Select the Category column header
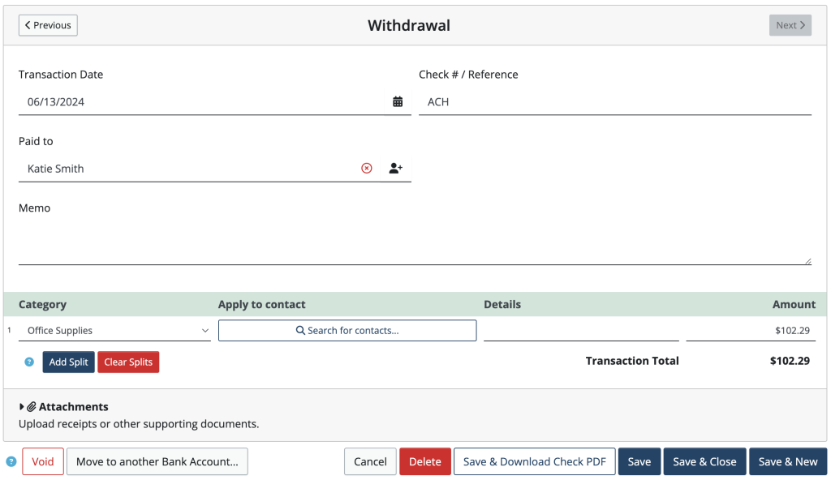The height and width of the screenshot is (480, 831). 43,304
